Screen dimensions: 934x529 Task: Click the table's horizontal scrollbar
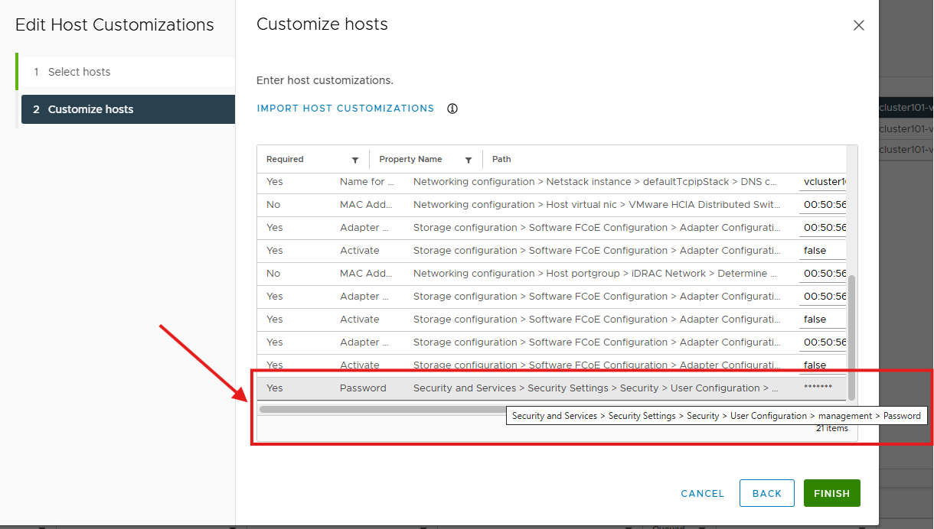tap(383, 410)
